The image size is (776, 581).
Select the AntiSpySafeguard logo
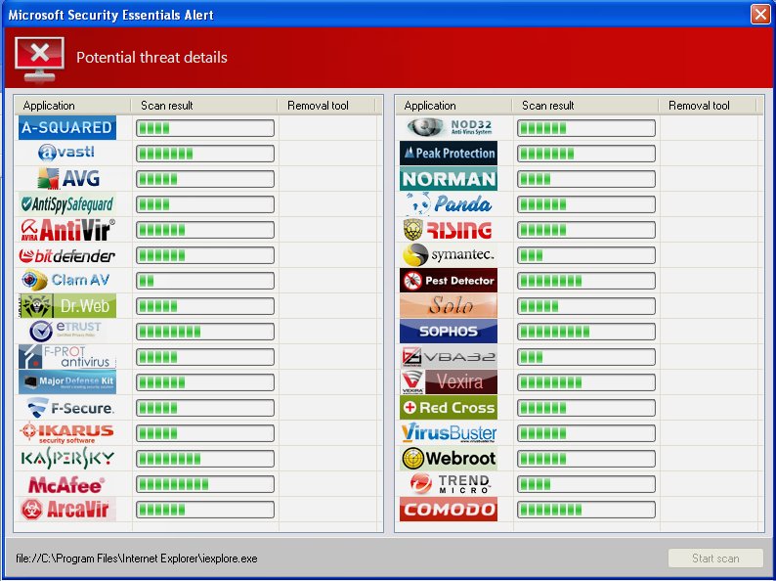pyautogui.click(x=67, y=204)
